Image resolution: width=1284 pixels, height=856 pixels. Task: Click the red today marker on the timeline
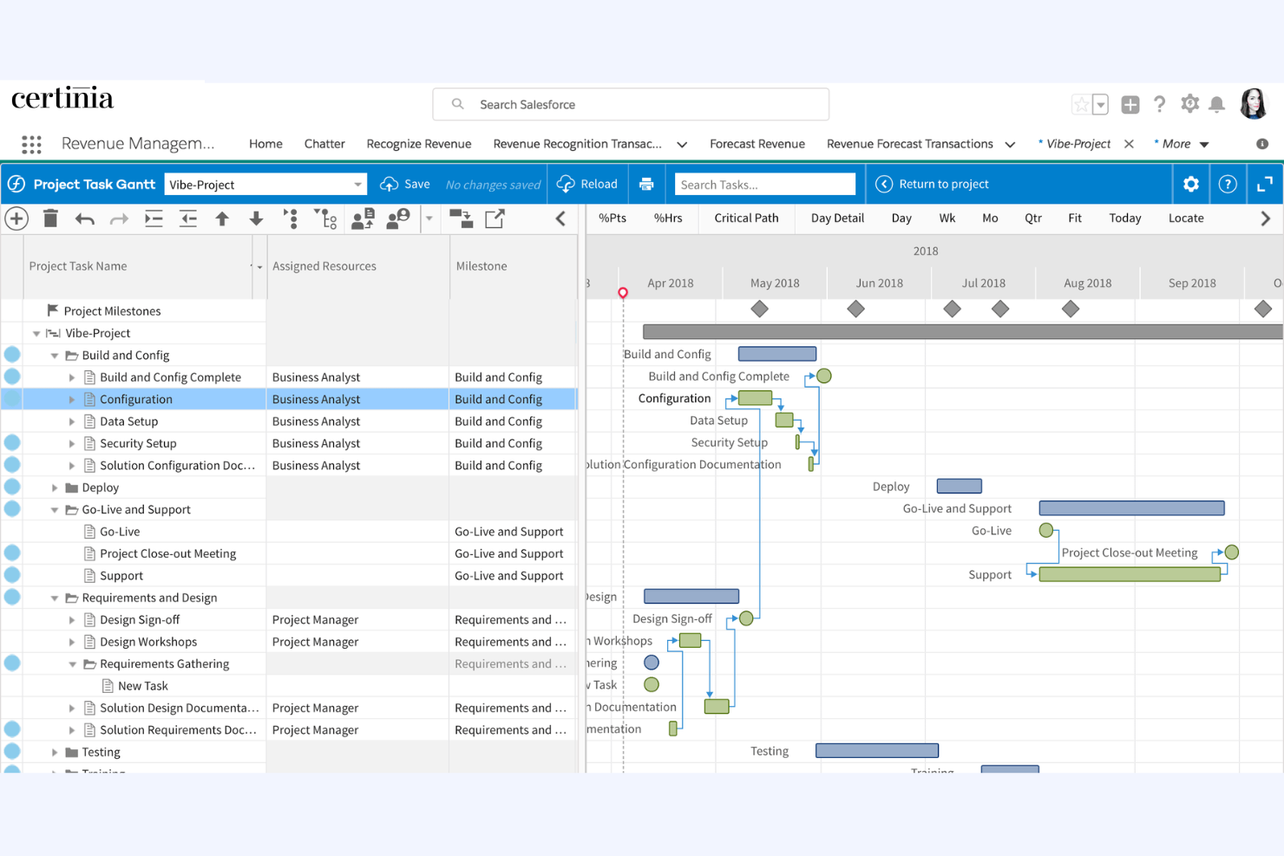622,293
